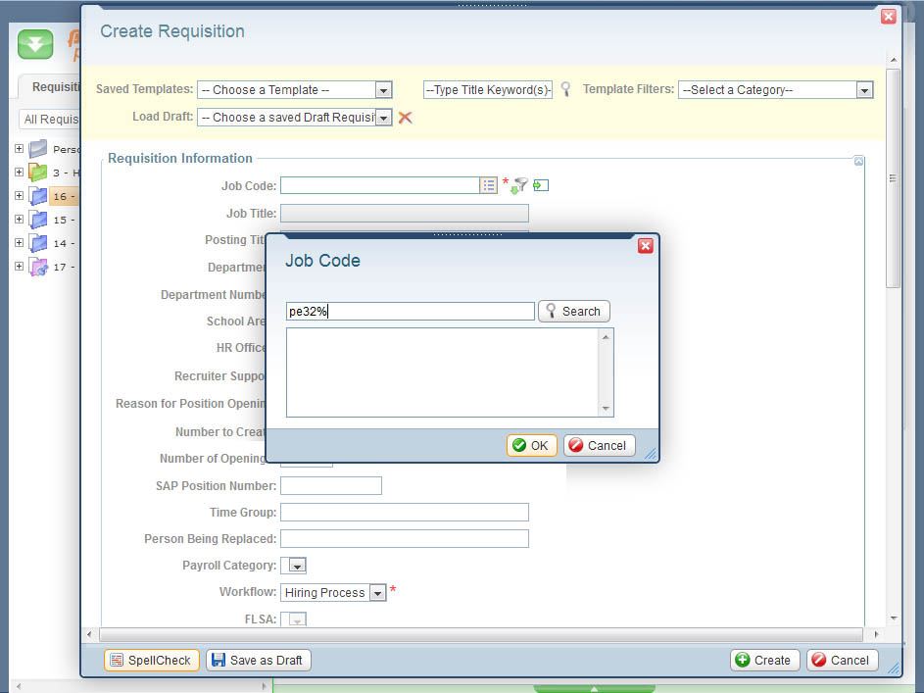Confirm Job Code with the OK button
The height and width of the screenshot is (693, 924).
pyautogui.click(x=531, y=445)
